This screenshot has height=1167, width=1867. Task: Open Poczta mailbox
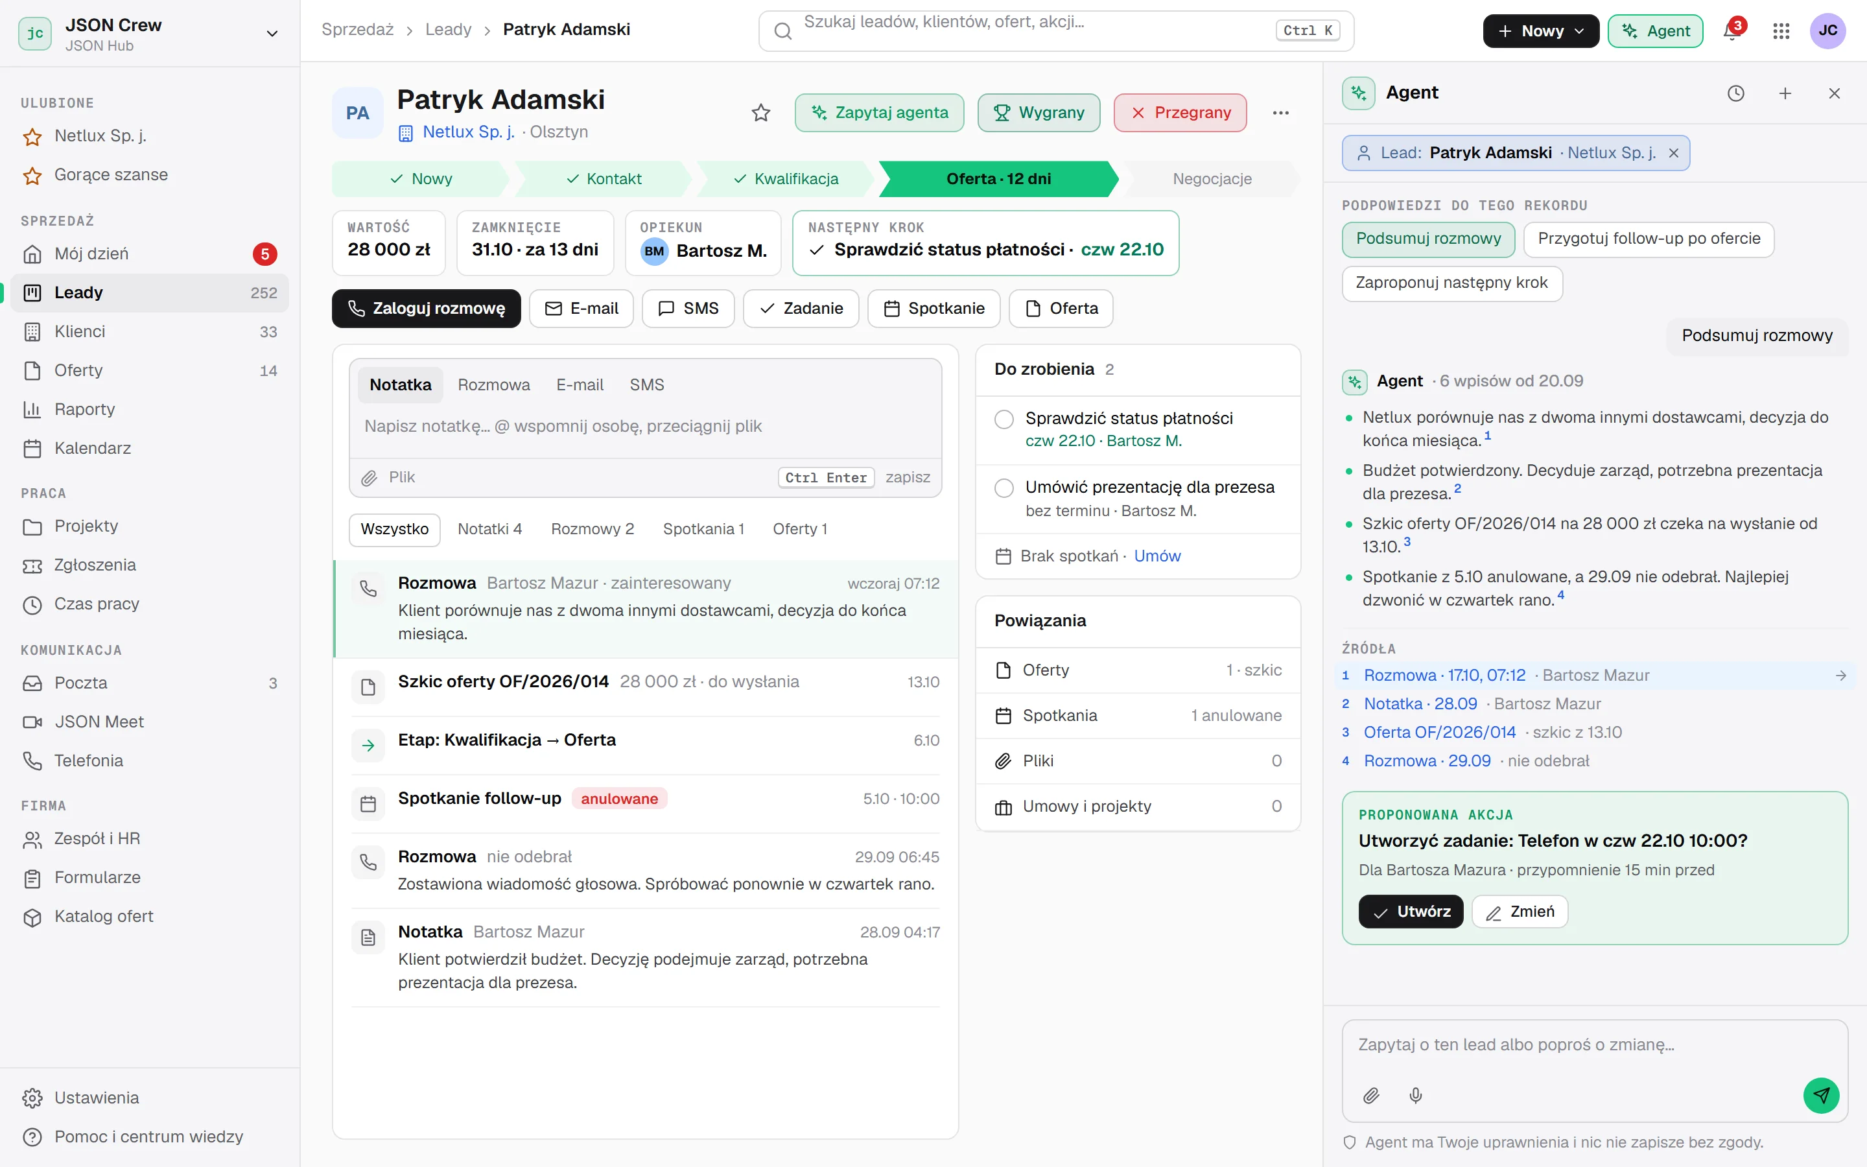click(150, 683)
